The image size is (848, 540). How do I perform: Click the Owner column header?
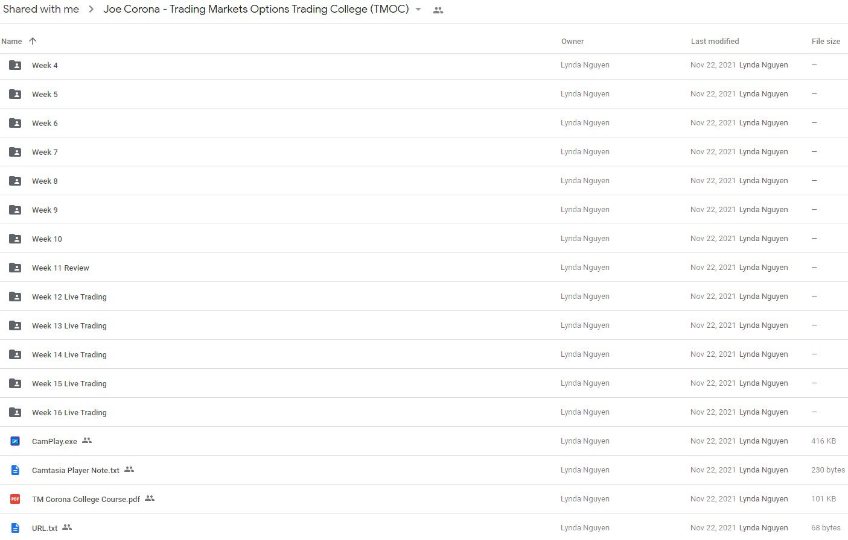point(572,42)
